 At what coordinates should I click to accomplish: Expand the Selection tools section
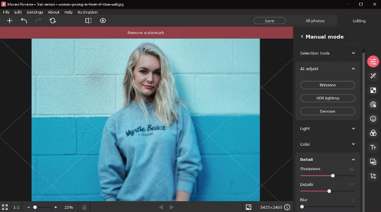(328, 53)
